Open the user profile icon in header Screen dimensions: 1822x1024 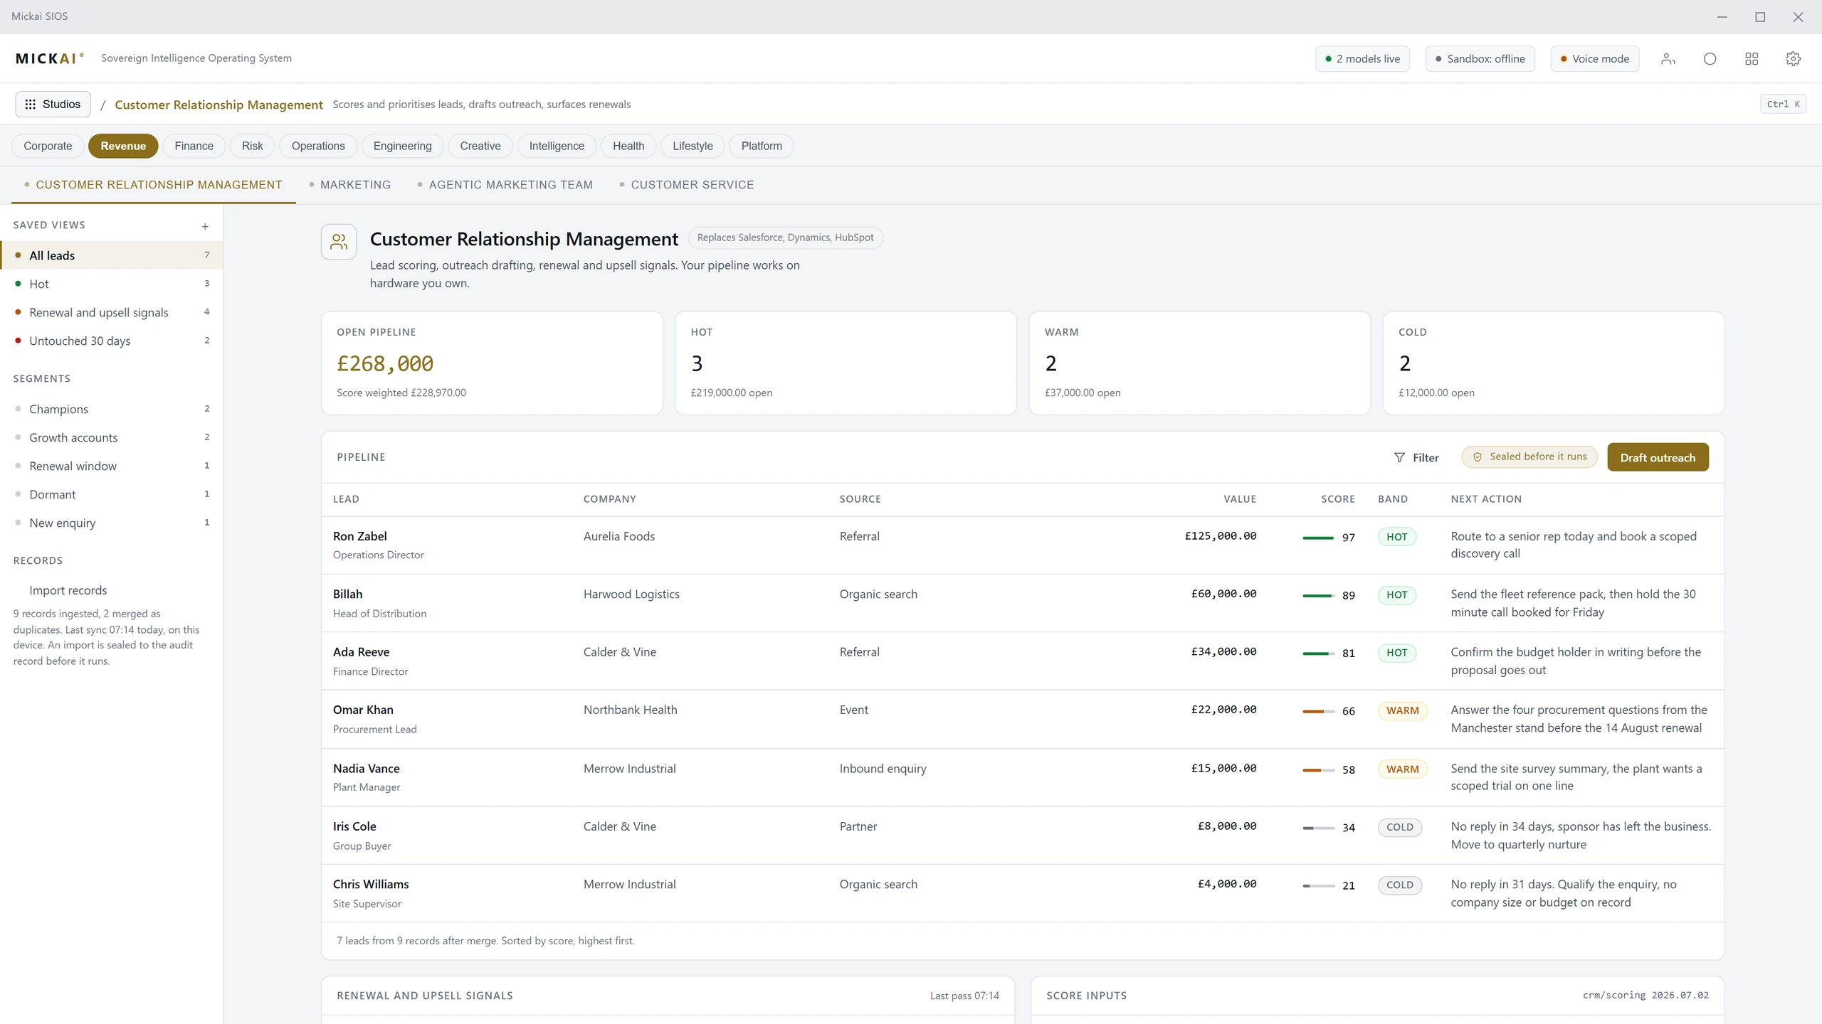click(1668, 59)
